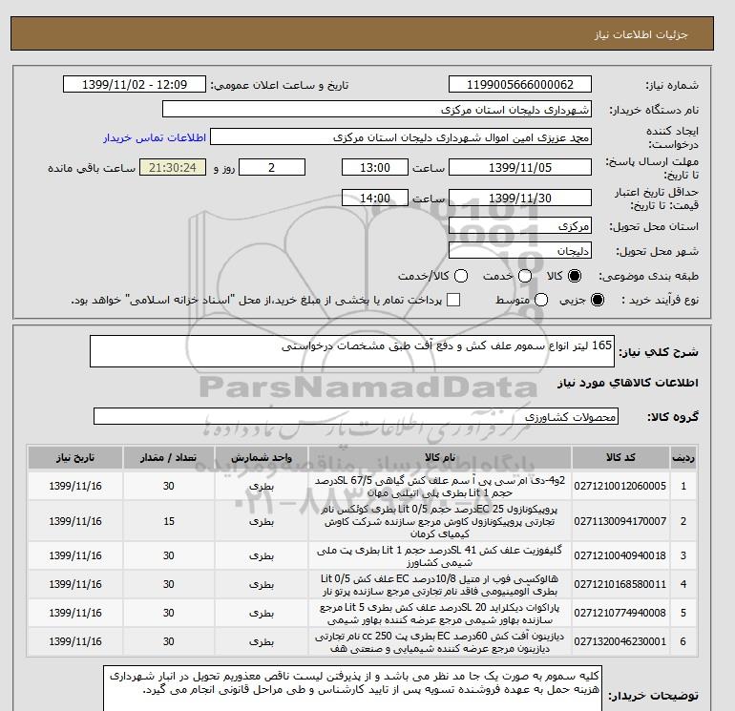Select the کالا/خدمت radio button
The image size is (735, 711).
coord(461,276)
